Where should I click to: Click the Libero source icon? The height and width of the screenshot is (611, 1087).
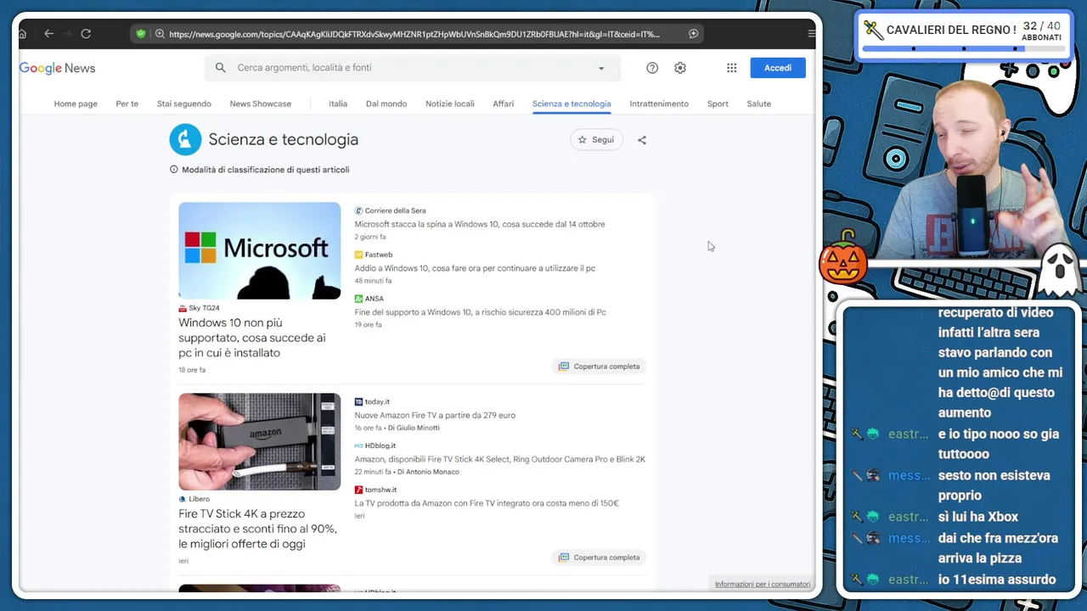[x=183, y=499]
